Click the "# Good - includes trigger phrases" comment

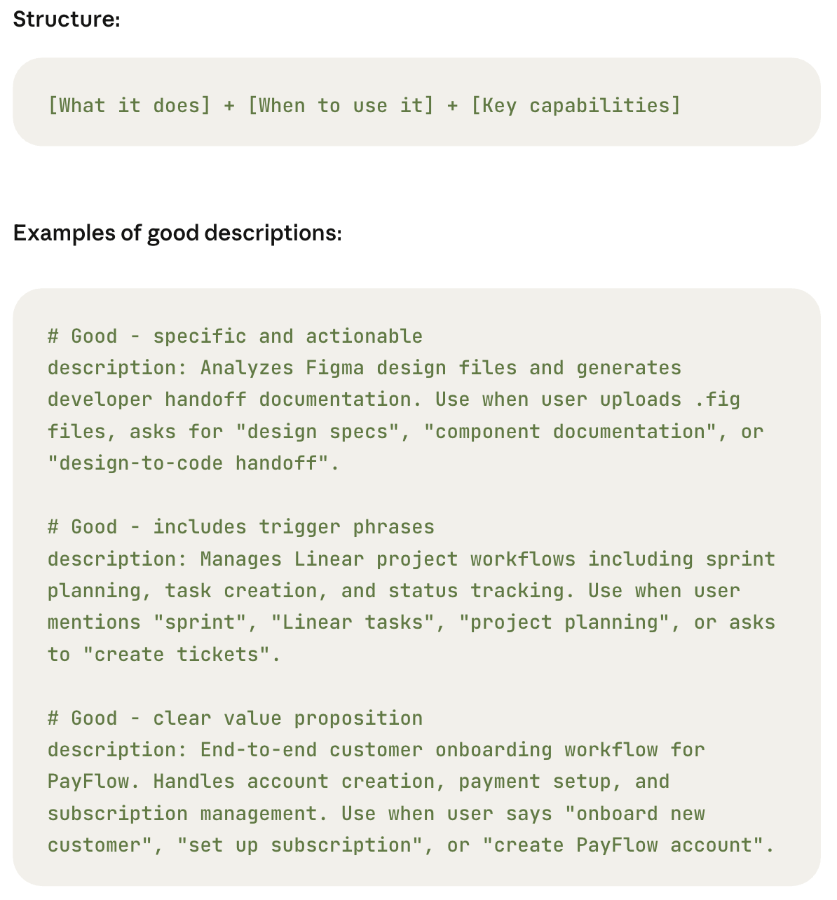point(241,527)
